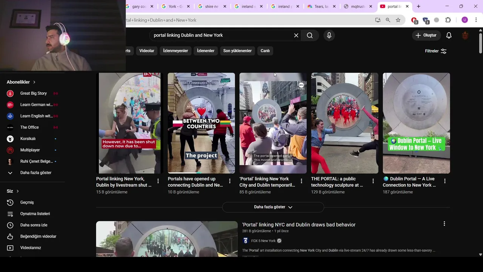Open options menu for 'Dublin Portal' short

(x=445, y=181)
